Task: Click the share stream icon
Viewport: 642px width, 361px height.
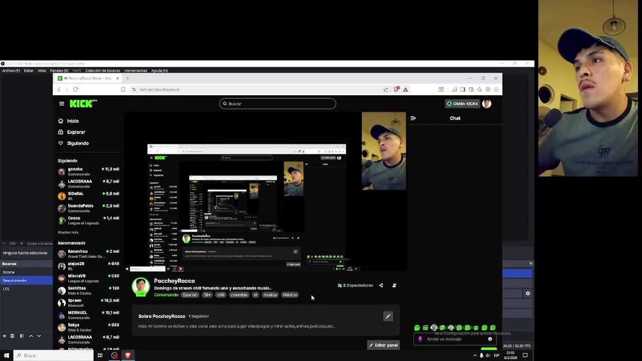Action: (381, 285)
